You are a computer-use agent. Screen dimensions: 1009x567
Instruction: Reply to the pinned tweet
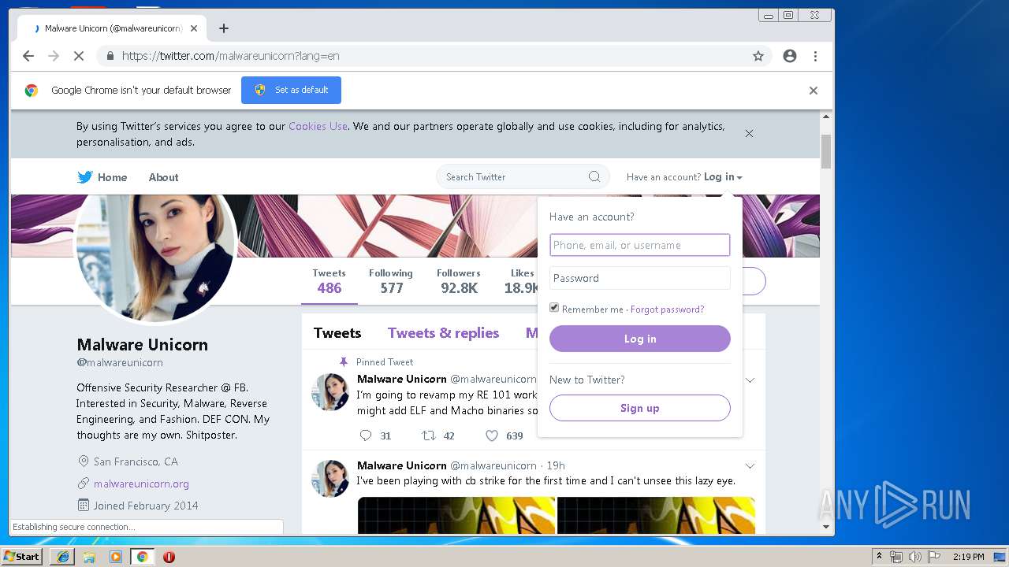366,435
